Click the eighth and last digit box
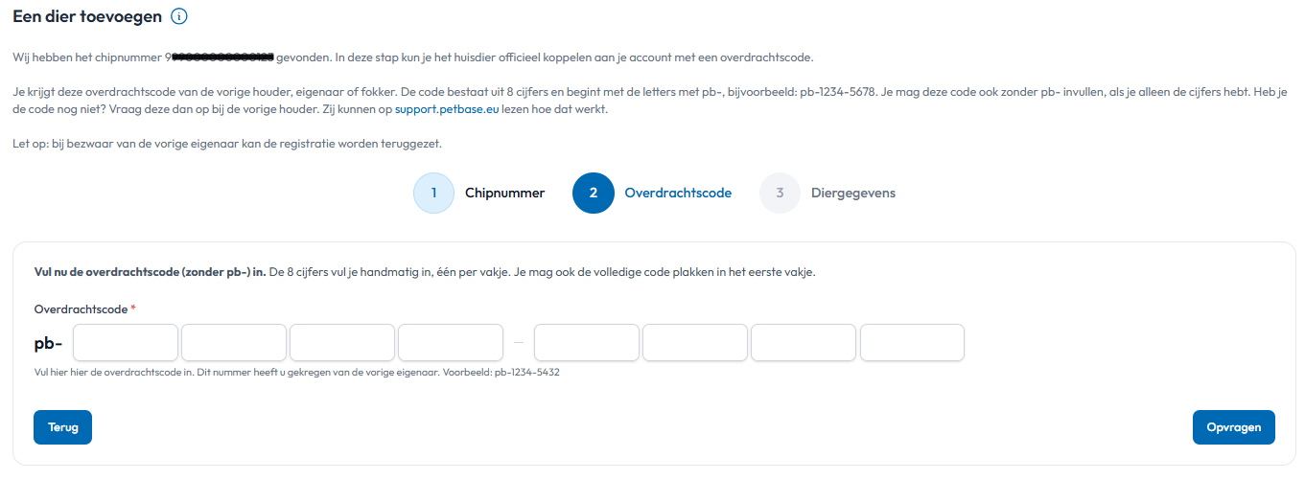 point(912,342)
